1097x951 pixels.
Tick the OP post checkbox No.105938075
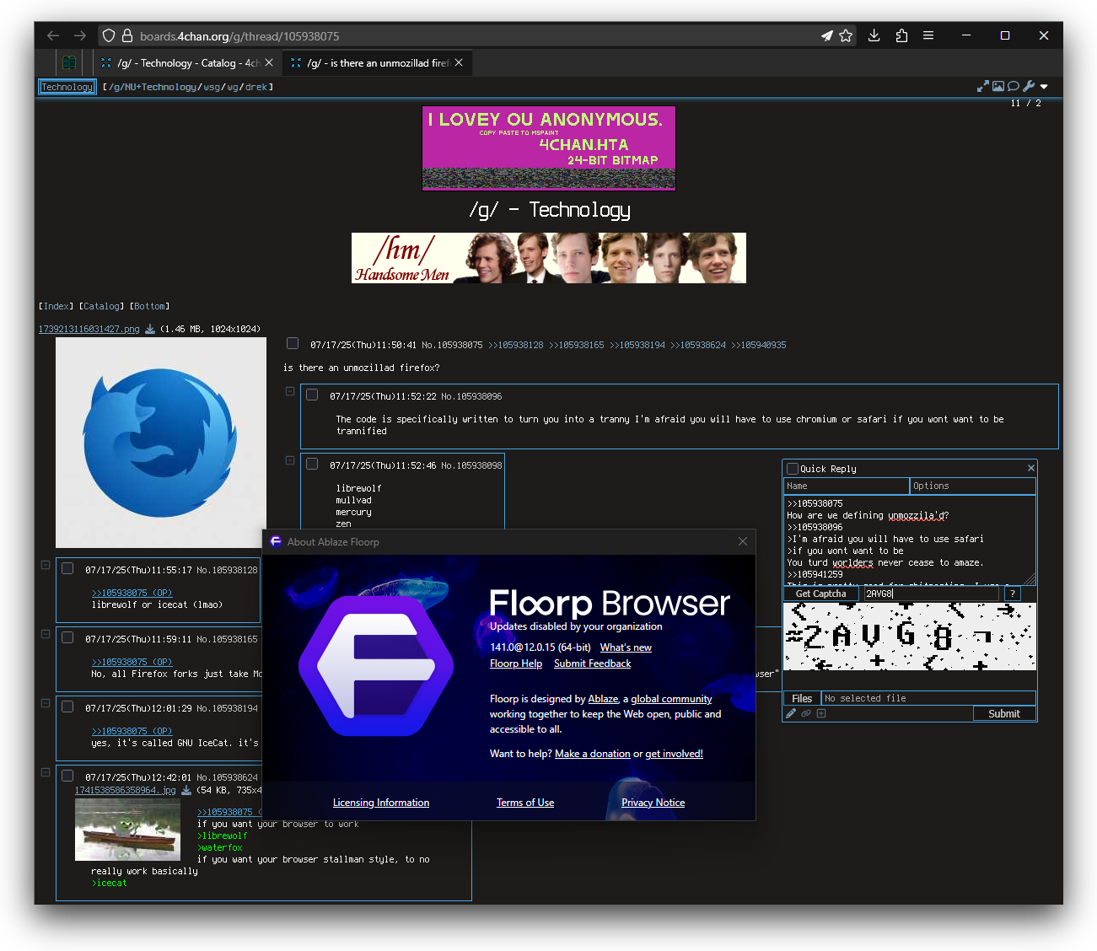coord(293,343)
